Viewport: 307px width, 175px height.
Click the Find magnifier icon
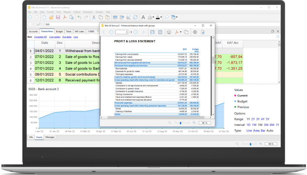pos(167,17)
